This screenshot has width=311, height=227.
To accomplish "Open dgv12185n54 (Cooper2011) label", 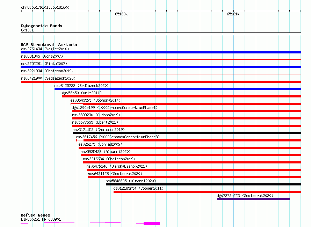I will [138, 188].
